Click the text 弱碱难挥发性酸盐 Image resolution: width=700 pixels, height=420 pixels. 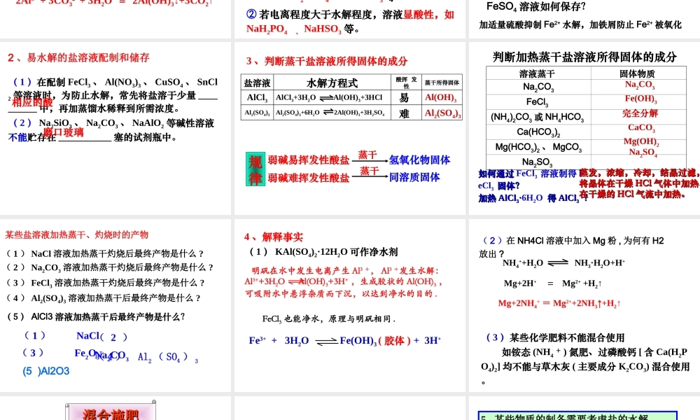click(309, 178)
